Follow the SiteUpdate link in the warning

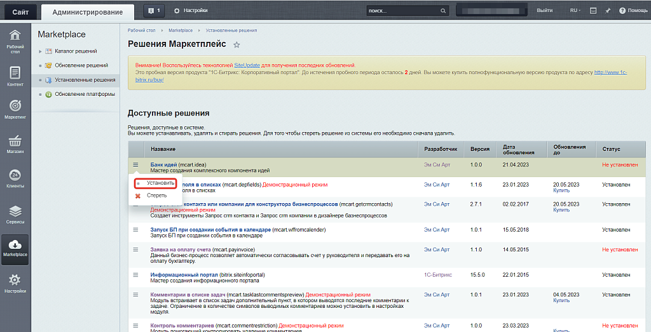coord(247,65)
